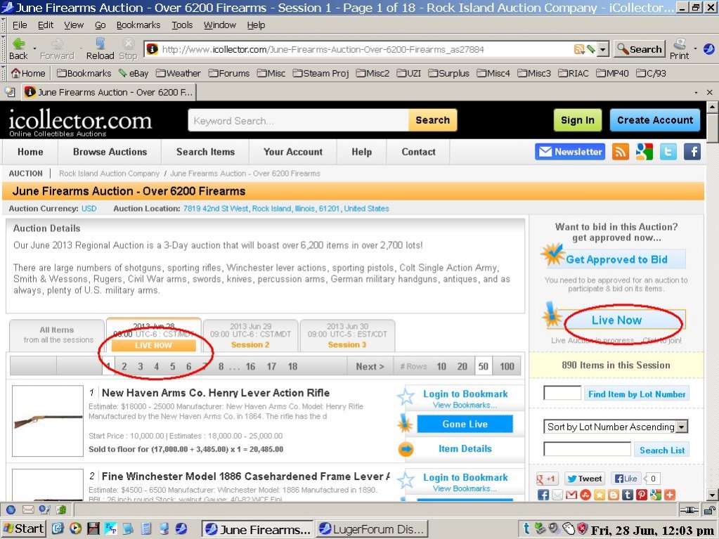Screen dimensions: 719x539
Task: Click the red shield security tray icon
Action: [582, 528]
